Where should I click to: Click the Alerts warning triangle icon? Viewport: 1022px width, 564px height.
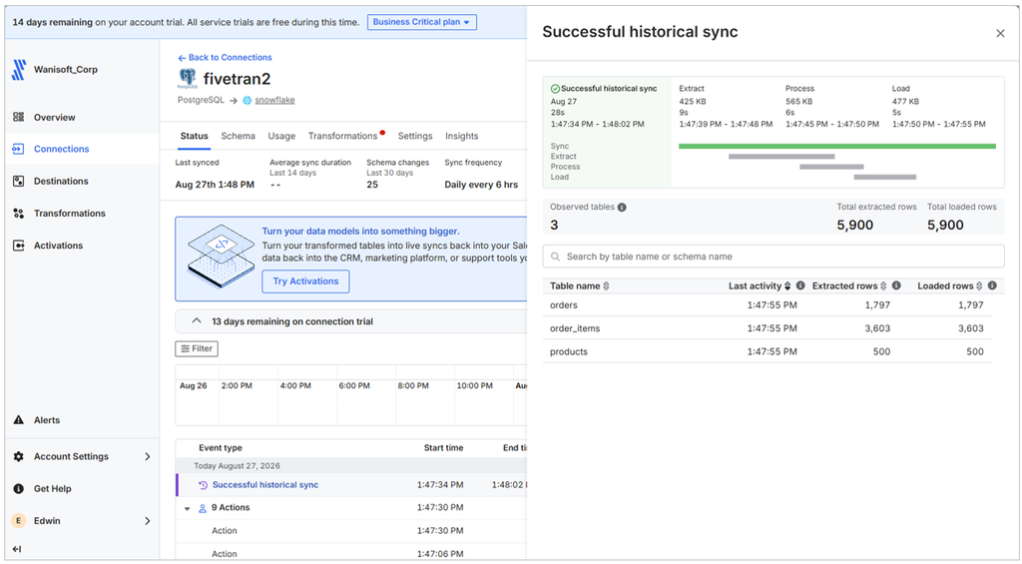[x=18, y=420]
